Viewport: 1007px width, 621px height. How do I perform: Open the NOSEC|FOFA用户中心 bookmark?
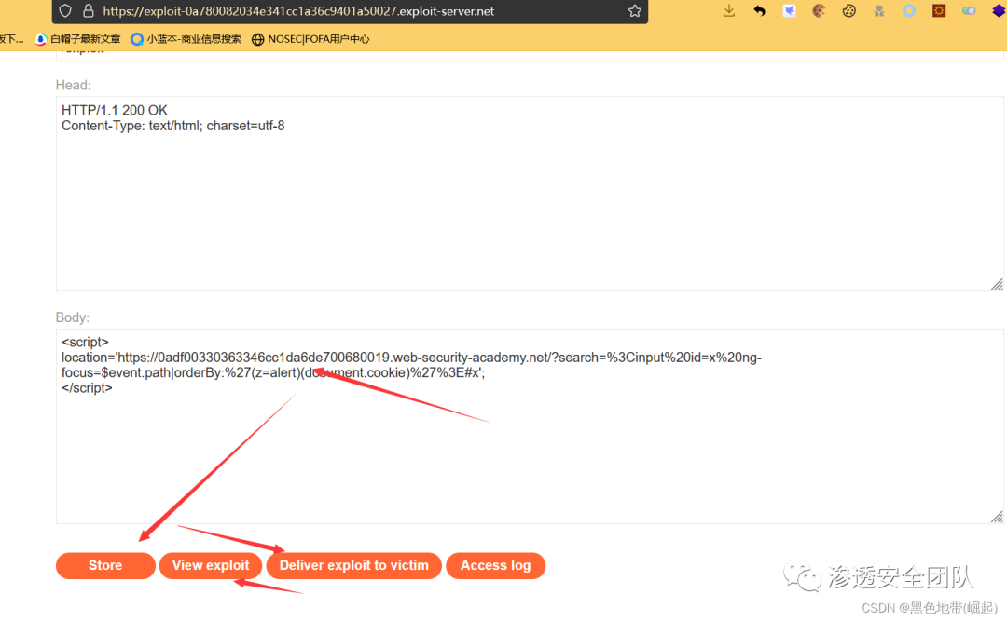(x=310, y=39)
